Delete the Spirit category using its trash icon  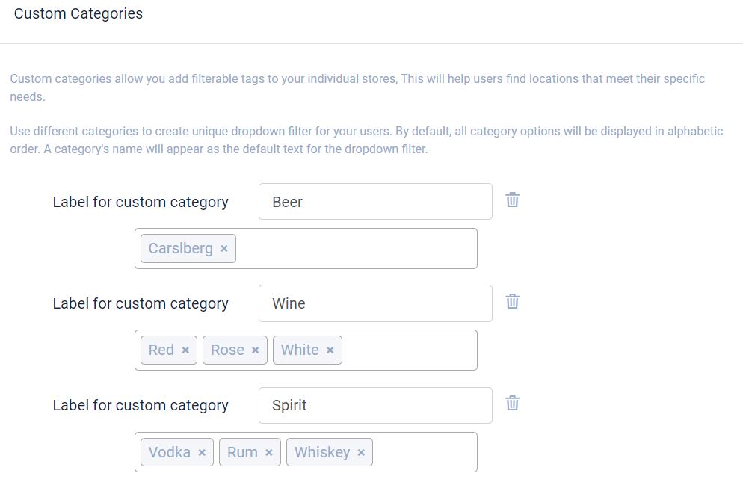pyautogui.click(x=512, y=403)
